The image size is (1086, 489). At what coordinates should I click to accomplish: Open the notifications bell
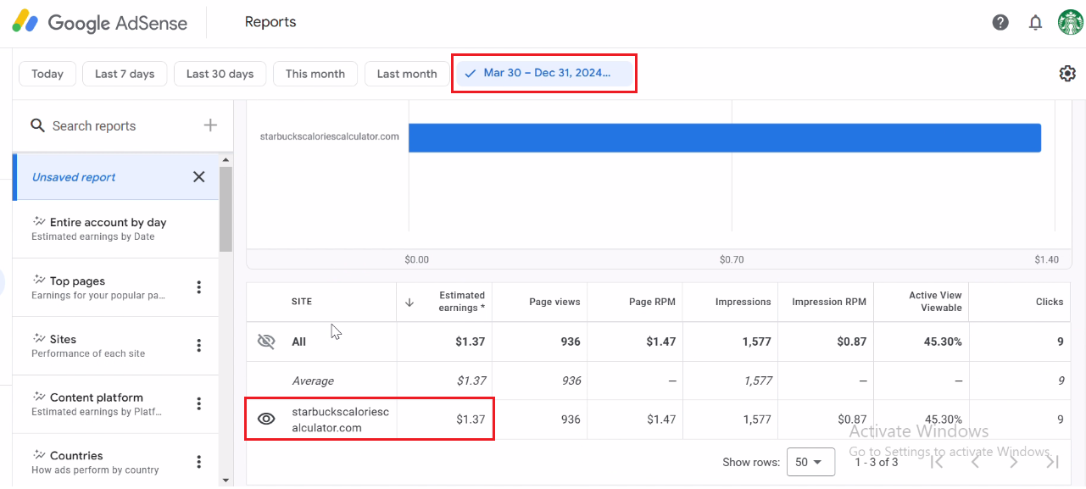(1035, 23)
